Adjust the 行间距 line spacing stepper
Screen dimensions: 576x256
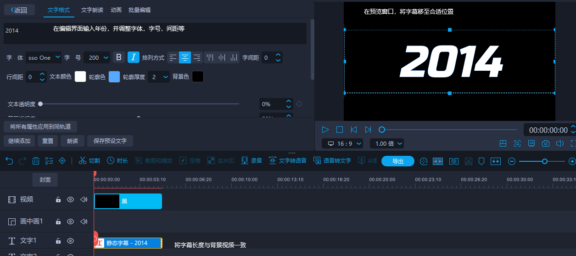point(42,77)
